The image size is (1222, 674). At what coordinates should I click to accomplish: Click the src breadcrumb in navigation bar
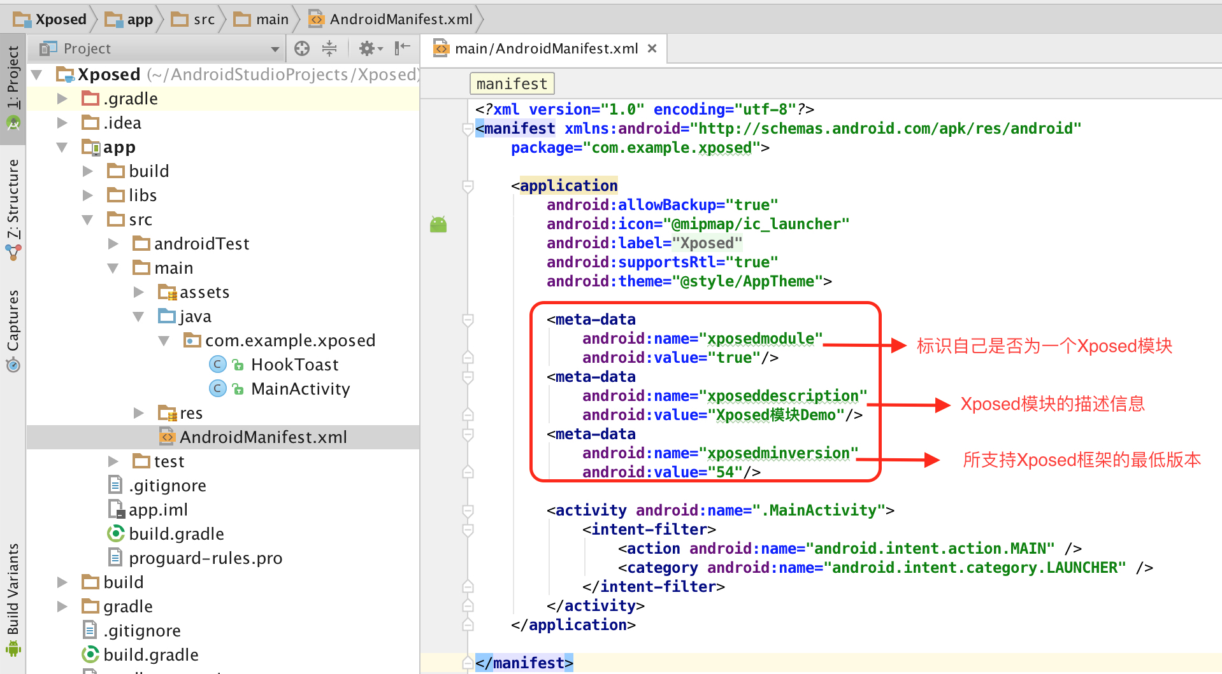pos(194,19)
